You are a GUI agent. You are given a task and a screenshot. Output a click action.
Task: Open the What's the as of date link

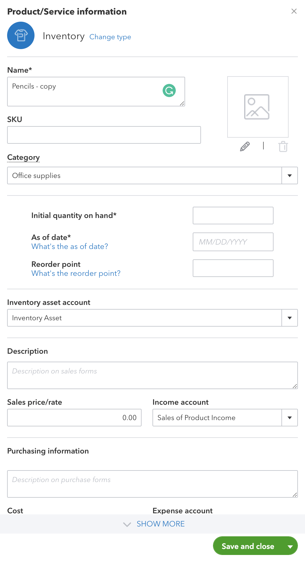(70, 246)
